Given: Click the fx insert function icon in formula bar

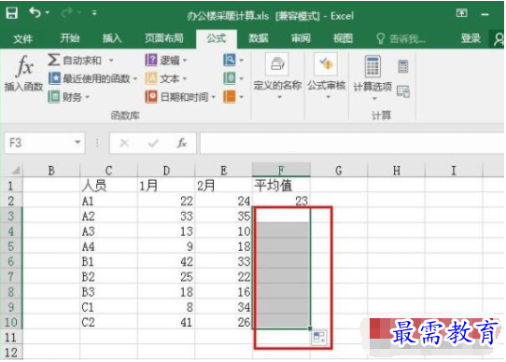Looking at the screenshot, I should click(182, 143).
